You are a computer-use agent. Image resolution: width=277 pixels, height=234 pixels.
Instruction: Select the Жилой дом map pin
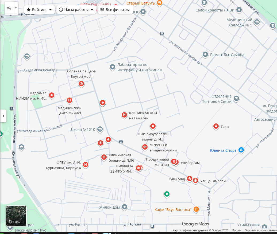(x=125, y=207)
